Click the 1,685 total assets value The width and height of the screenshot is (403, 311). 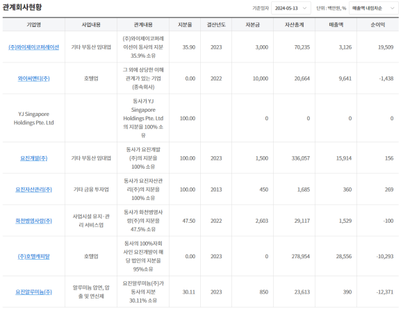304,190
